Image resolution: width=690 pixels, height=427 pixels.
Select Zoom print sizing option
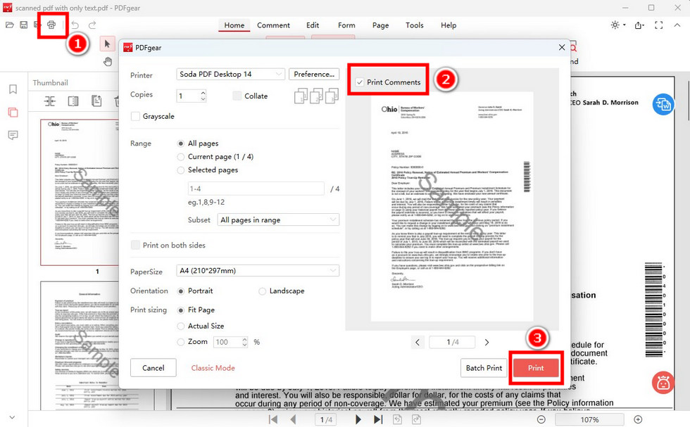(180, 342)
